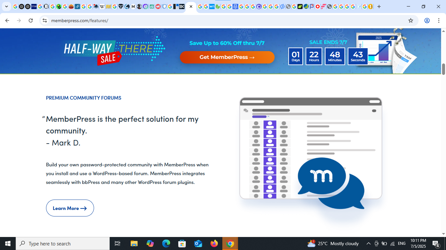Click the Minutes countdown box
The height and width of the screenshot is (250, 446).
click(x=335, y=56)
